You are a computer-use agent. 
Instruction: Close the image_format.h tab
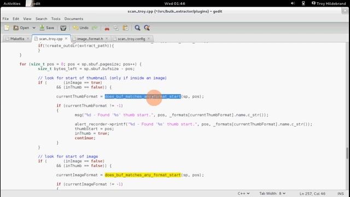(107, 39)
